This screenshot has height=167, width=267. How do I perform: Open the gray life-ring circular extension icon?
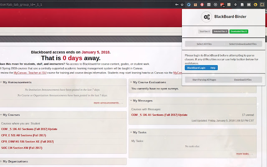click(x=215, y=5)
